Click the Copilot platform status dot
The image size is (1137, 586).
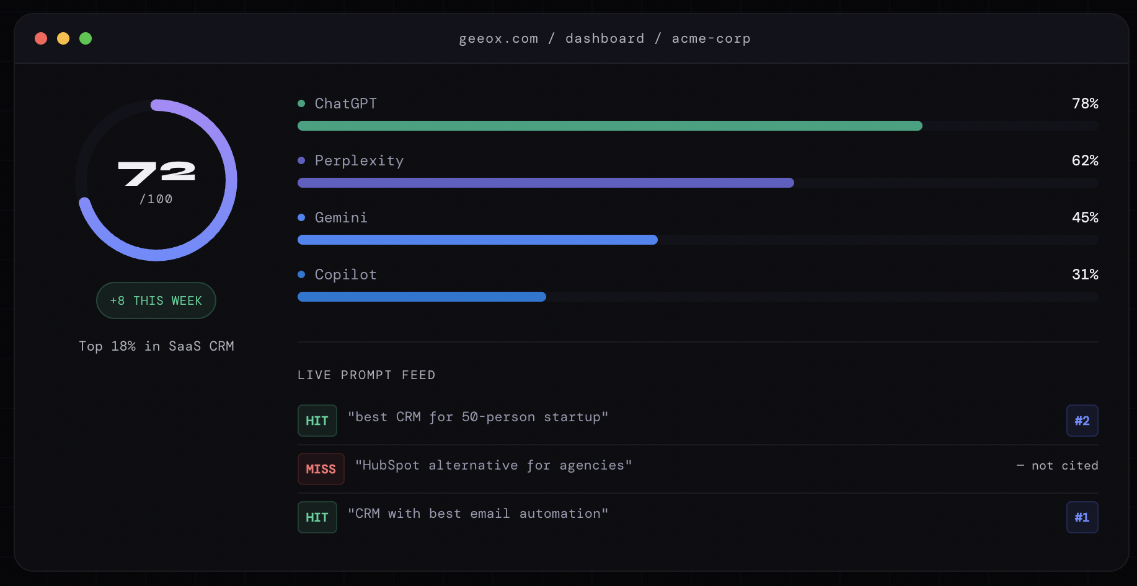coord(302,274)
